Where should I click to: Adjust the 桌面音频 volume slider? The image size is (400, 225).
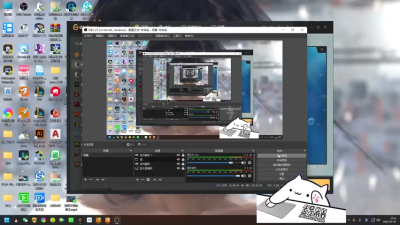213,176
